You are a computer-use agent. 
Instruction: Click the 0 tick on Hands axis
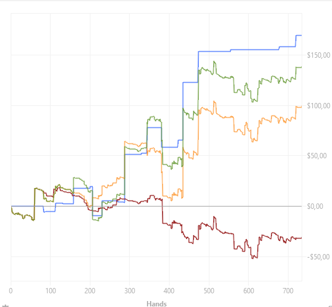click(x=11, y=291)
